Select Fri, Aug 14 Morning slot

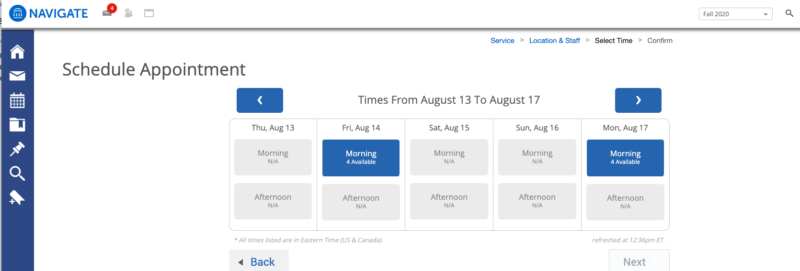(361, 158)
